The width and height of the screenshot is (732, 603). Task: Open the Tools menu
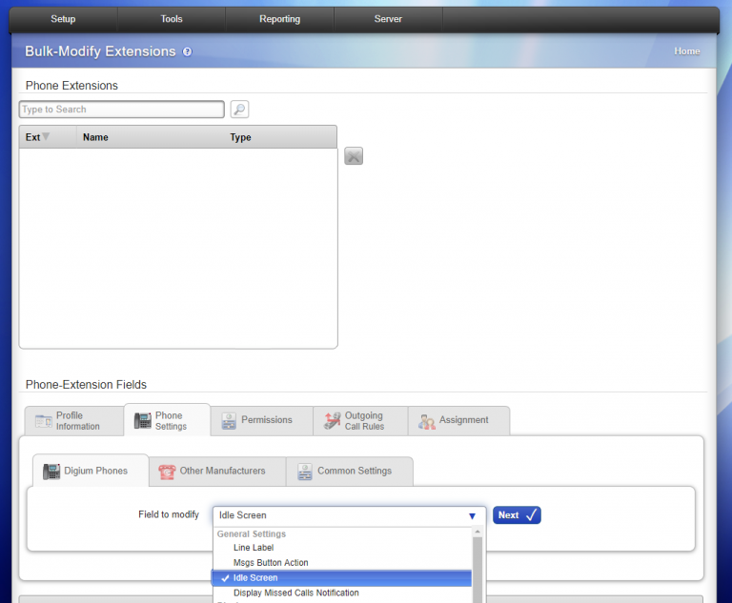tap(172, 19)
